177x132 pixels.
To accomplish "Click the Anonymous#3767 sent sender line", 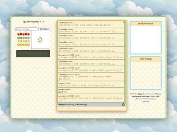I will [69, 68].
